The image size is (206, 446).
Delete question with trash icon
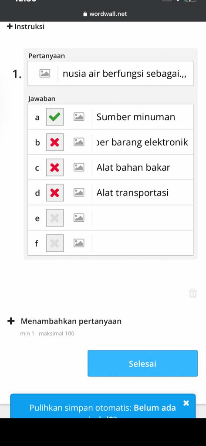(193, 293)
